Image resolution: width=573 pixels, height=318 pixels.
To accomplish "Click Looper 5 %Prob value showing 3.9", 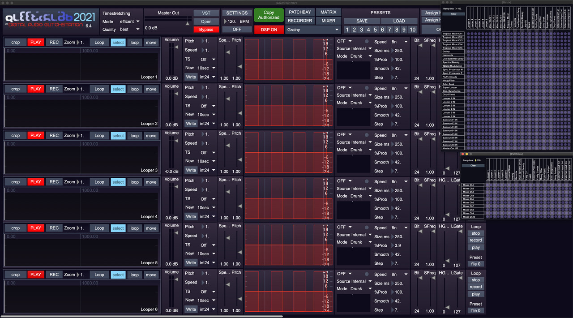I will click(x=399, y=245).
